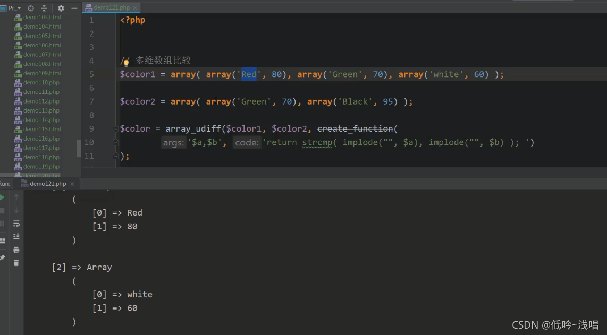Toggle Soft-Wrap in the Run console
Screen dimensions: 607x335
[17, 223]
